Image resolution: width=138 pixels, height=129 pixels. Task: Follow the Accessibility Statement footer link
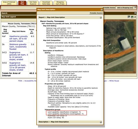(31, 81)
